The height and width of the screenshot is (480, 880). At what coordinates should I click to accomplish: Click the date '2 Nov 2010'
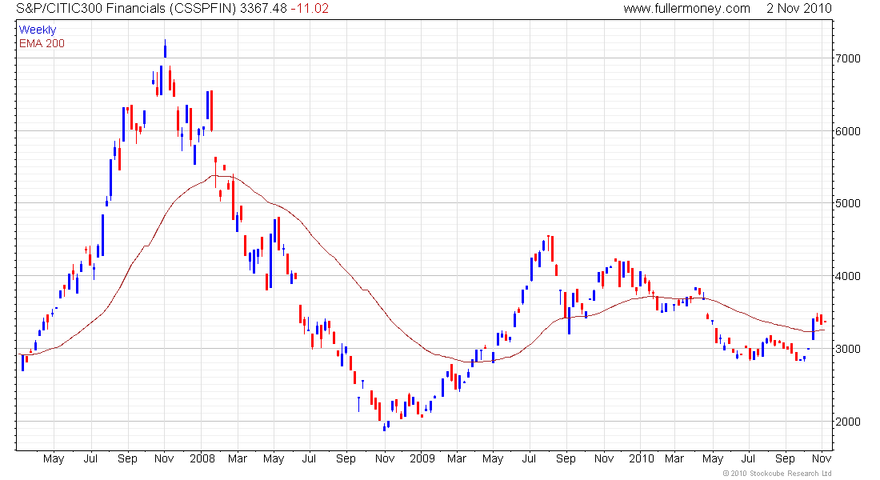point(798,9)
